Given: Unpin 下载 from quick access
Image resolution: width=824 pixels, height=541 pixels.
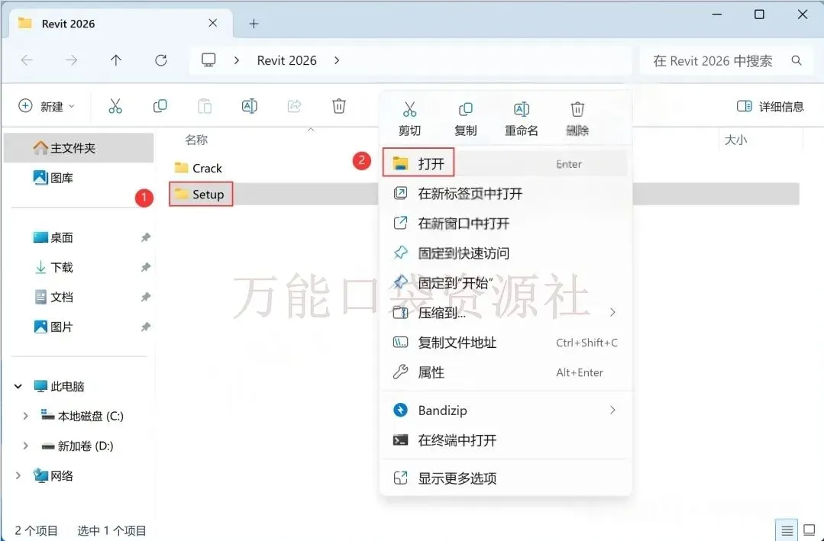Looking at the screenshot, I should pos(146,267).
